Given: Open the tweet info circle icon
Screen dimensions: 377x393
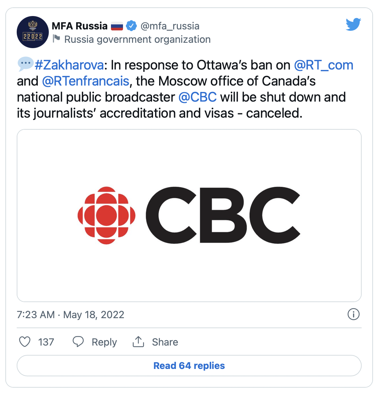Looking at the screenshot, I should coord(354,314).
